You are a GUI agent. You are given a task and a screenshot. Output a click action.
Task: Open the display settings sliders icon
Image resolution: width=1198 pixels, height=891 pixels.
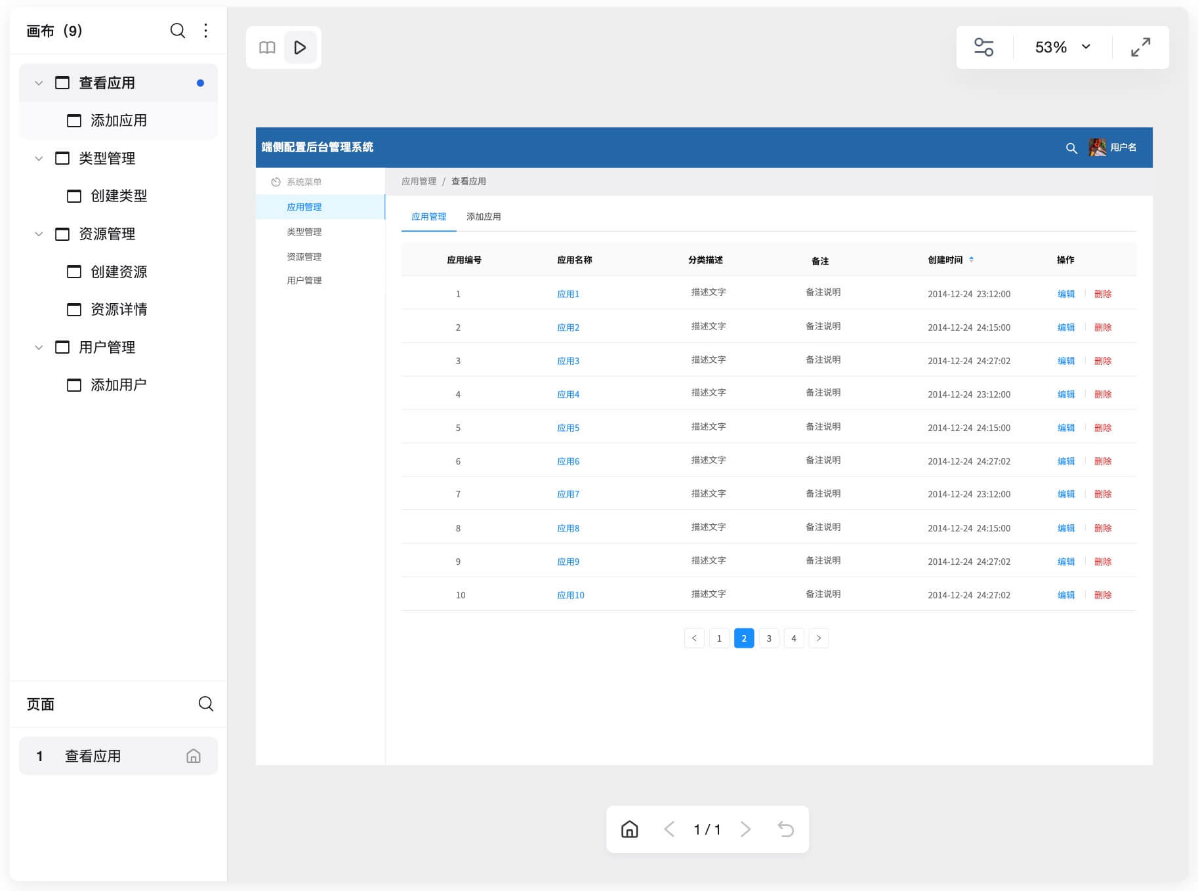point(983,47)
